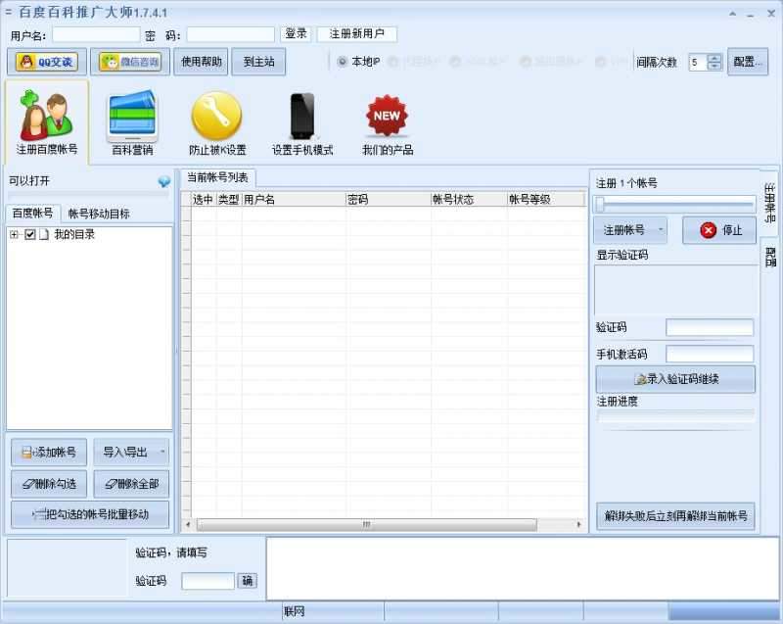Expand the 我的目录 tree node

click(17, 234)
